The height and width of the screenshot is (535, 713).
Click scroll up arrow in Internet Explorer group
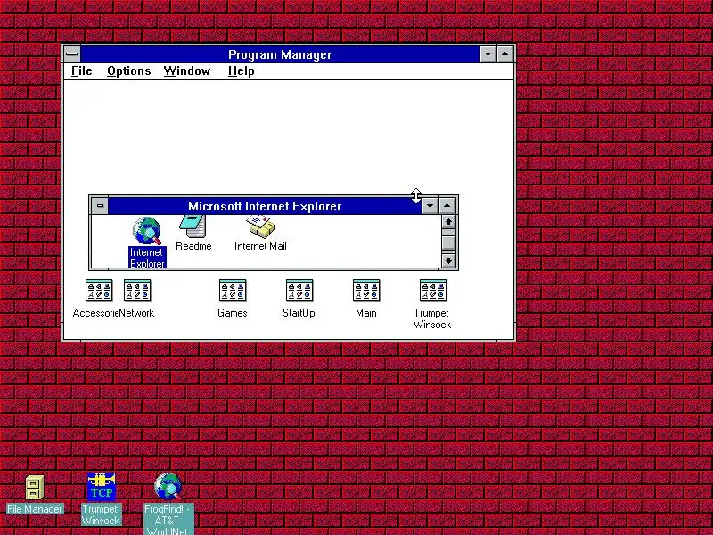tap(448, 221)
